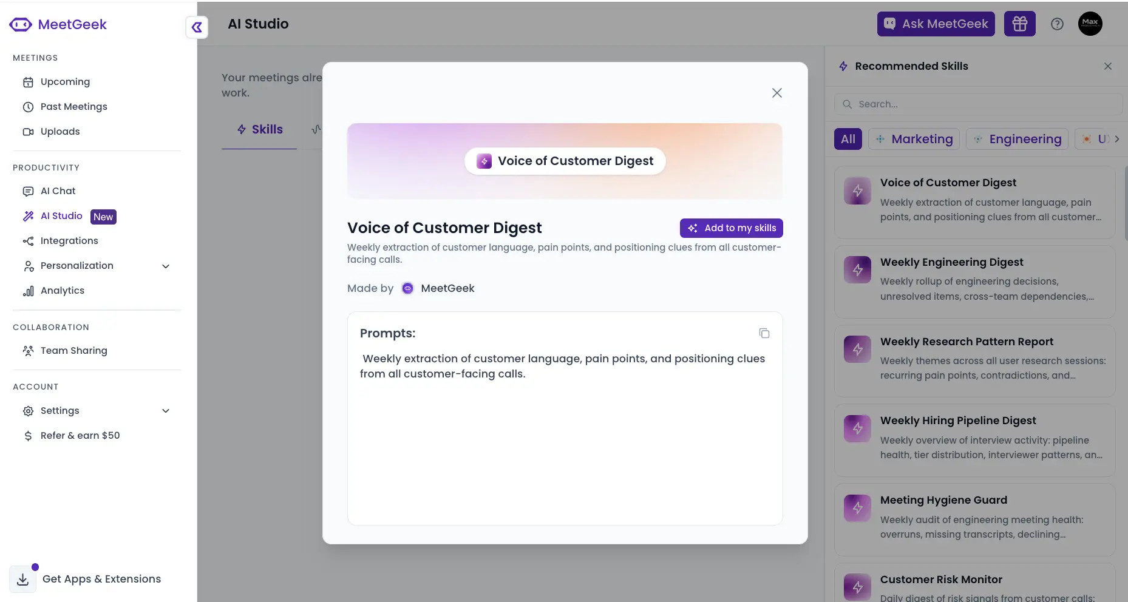Filter skills by Marketing

point(914,139)
